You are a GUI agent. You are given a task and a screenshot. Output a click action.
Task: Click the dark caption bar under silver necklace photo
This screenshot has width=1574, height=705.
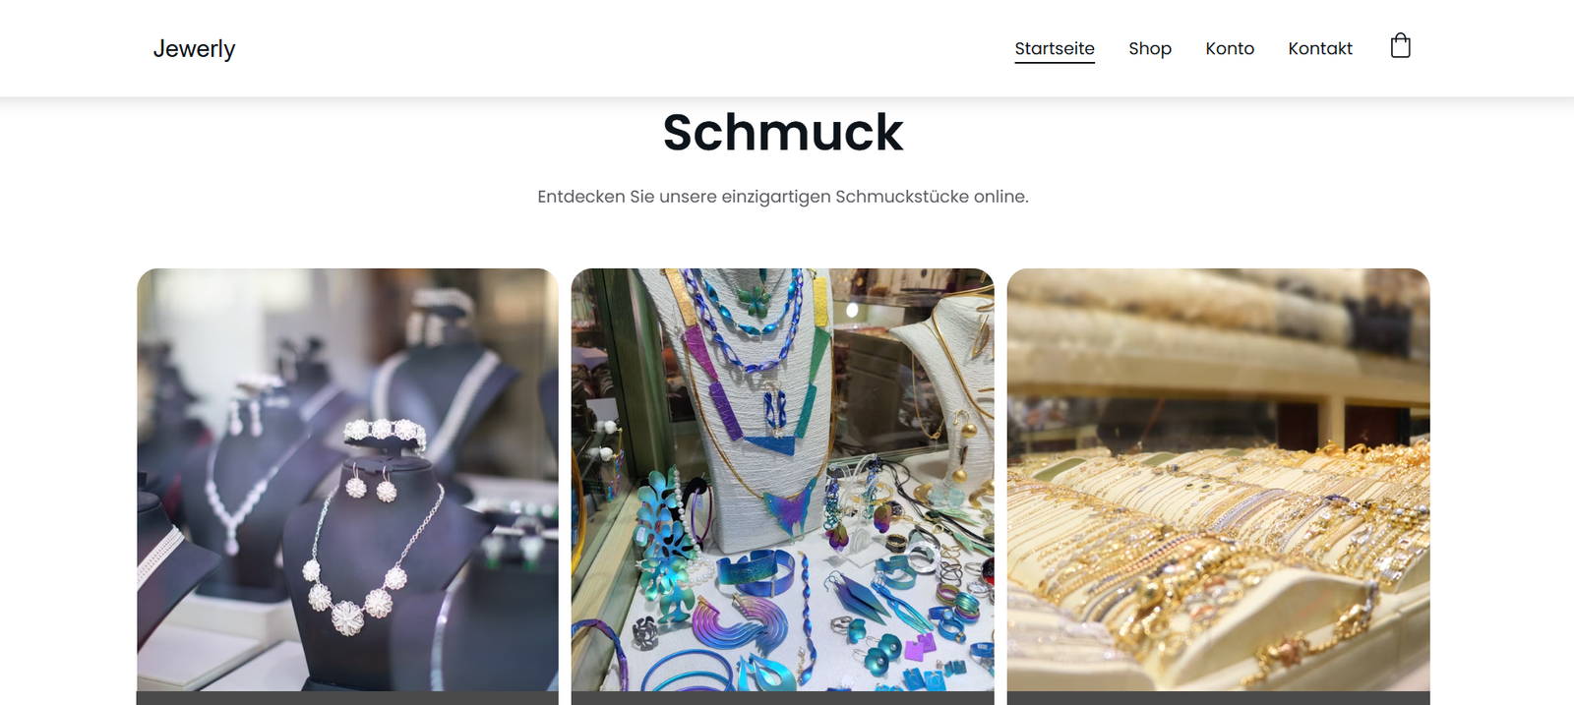point(347,698)
